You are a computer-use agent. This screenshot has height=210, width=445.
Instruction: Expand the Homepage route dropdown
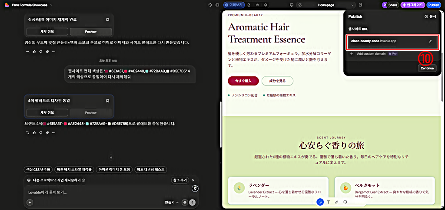tap(352, 5)
